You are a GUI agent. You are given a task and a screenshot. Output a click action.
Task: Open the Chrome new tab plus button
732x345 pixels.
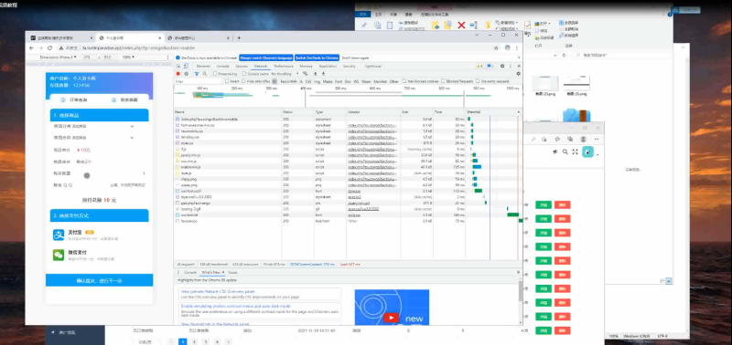(x=239, y=37)
